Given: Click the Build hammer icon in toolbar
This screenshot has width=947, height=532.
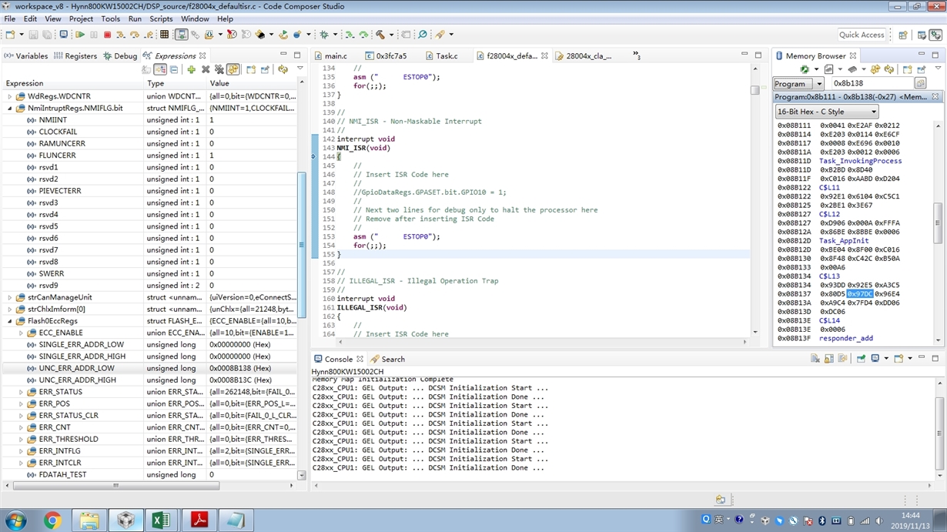Looking at the screenshot, I should [x=380, y=35].
